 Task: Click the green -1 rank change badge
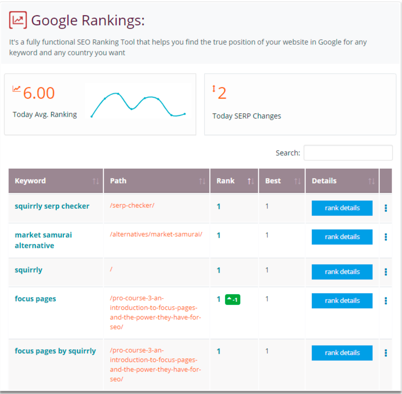pyautogui.click(x=232, y=299)
